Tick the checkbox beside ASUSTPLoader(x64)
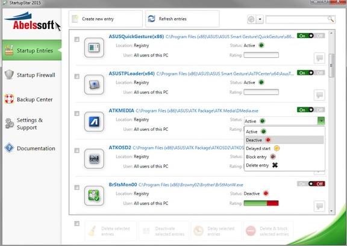Viewport: 347px width, 246px height. click(77, 77)
